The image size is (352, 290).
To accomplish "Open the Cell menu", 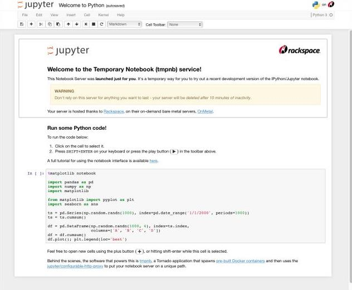I will tap(87, 15).
